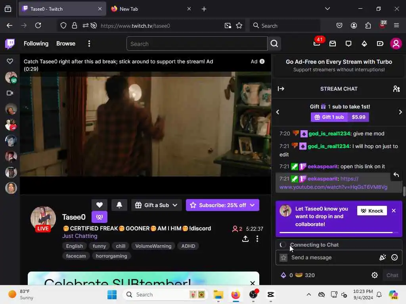Viewport: 406px width, 304px height.
Task: Open Firefox application hamburger menu
Action: [396, 25]
